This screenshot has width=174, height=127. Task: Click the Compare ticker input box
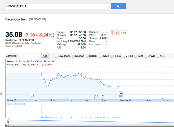point(29,56)
